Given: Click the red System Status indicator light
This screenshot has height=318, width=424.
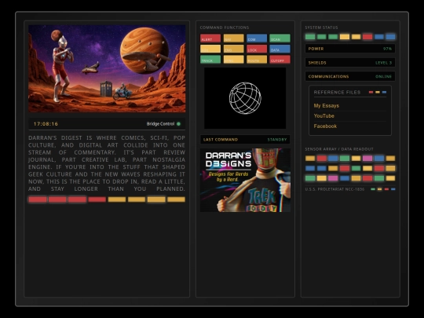Looking at the screenshot, I should [x=367, y=37].
